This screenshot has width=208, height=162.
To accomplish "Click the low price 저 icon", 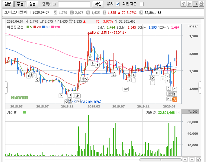I will click(88, 13).
